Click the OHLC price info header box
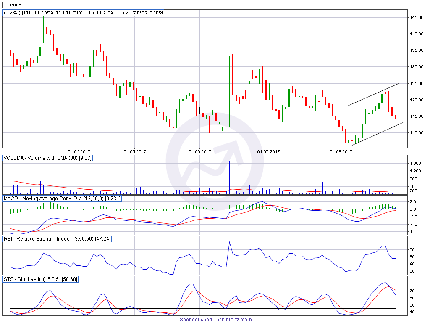Image resolution: width=430 pixels, height=323 pixels. click(83, 13)
